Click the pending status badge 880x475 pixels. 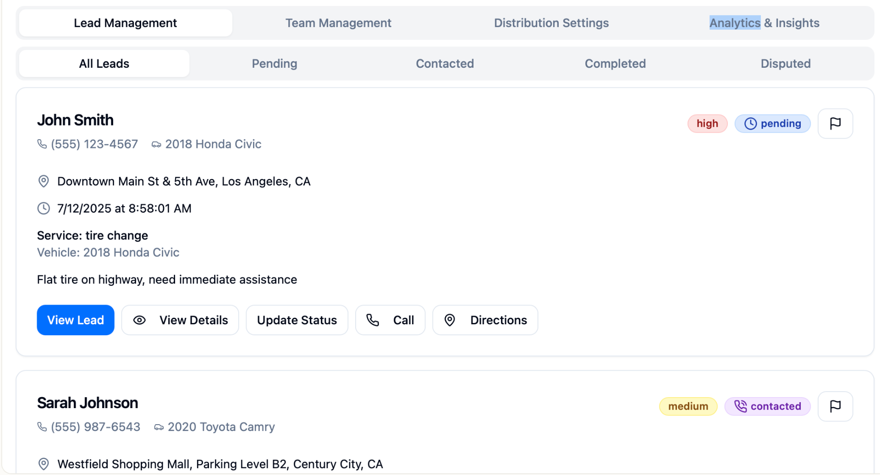point(772,124)
